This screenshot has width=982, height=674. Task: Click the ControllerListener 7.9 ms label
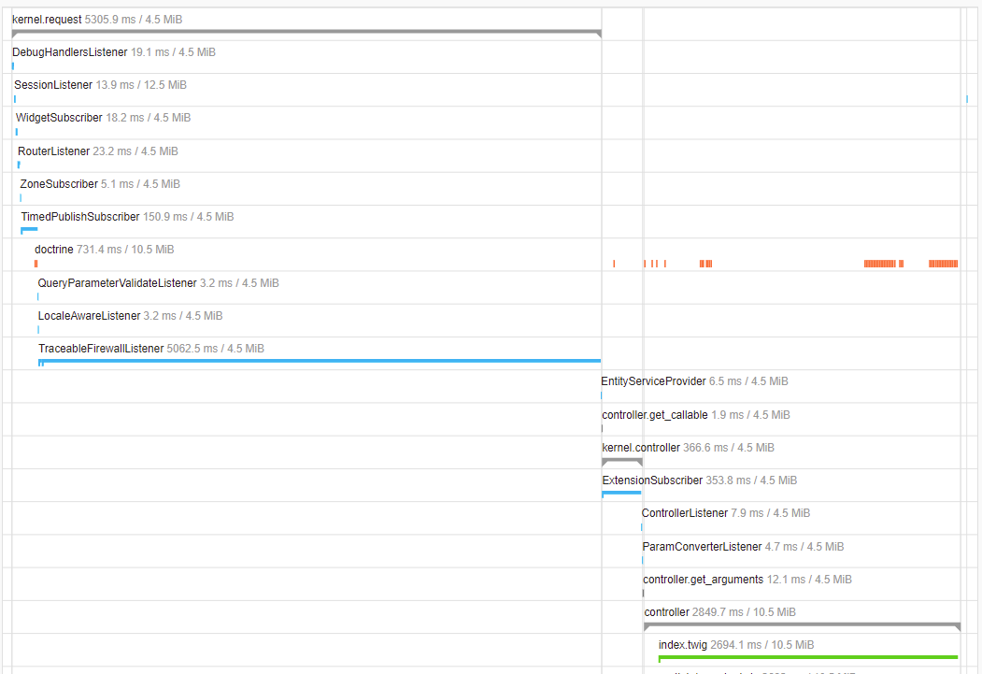click(x=726, y=512)
